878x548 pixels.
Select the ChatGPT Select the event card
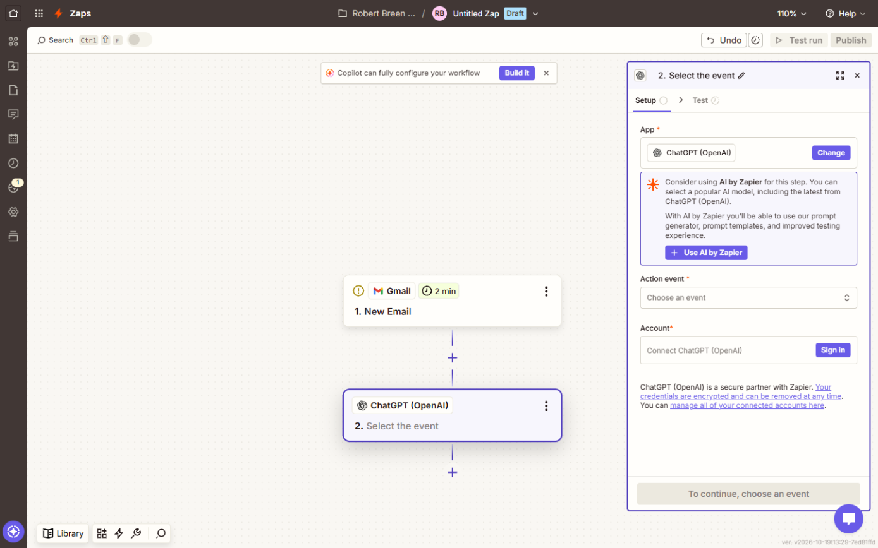coord(452,415)
